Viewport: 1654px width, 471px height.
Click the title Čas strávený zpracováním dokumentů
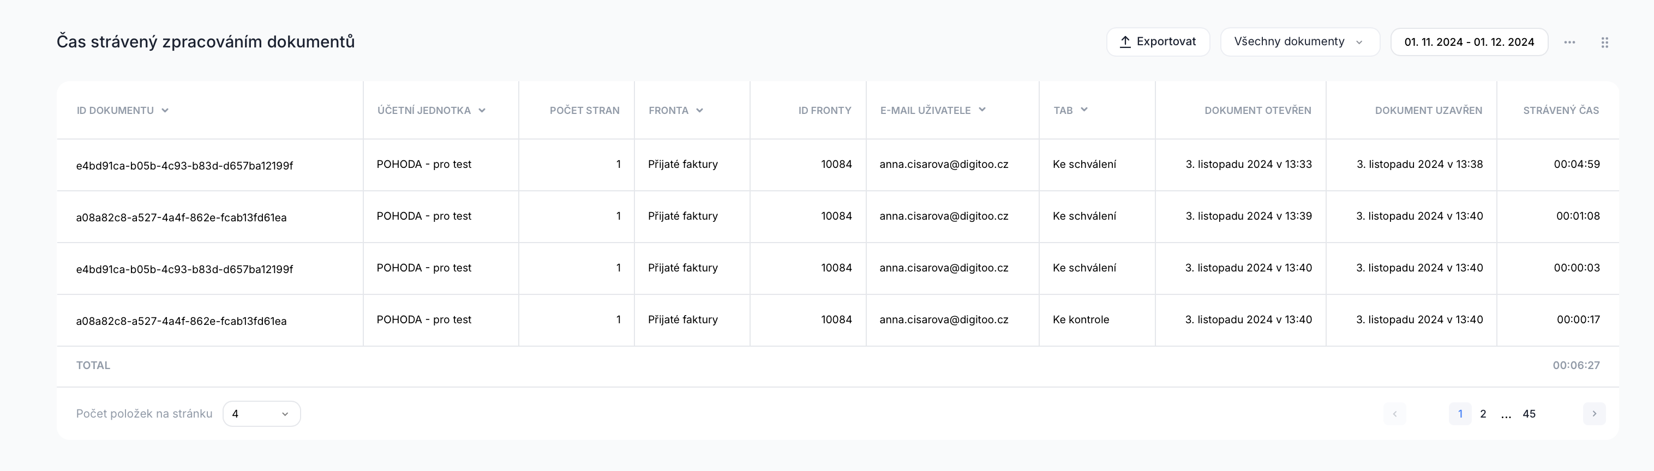pos(206,42)
